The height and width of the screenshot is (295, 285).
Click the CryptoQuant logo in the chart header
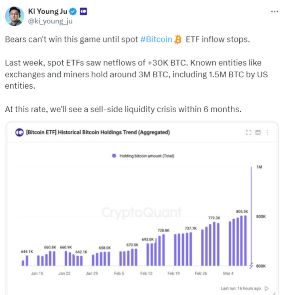point(19,132)
